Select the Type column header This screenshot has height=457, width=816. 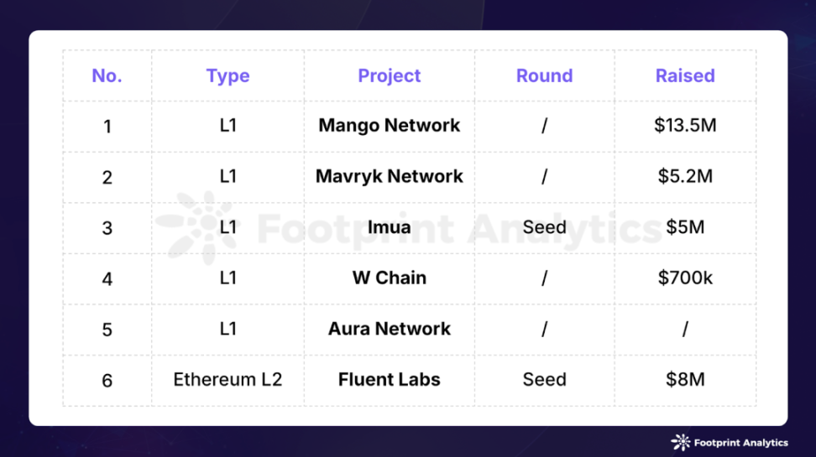tap(228, 76)
